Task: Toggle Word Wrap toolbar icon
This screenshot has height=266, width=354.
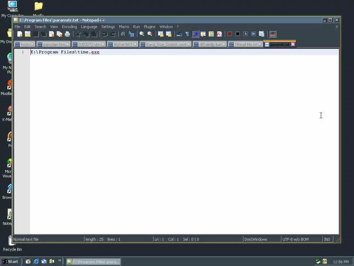Action: 179,34
